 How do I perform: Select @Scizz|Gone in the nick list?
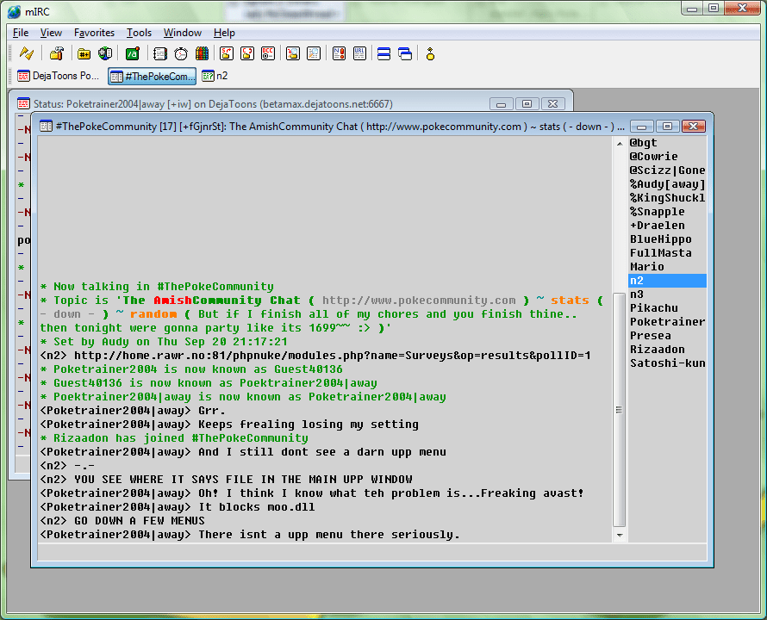[667, 170]
